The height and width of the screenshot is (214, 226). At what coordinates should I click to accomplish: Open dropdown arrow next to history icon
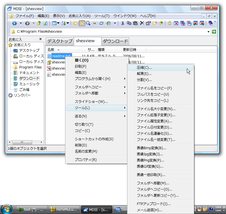[115, 23]
